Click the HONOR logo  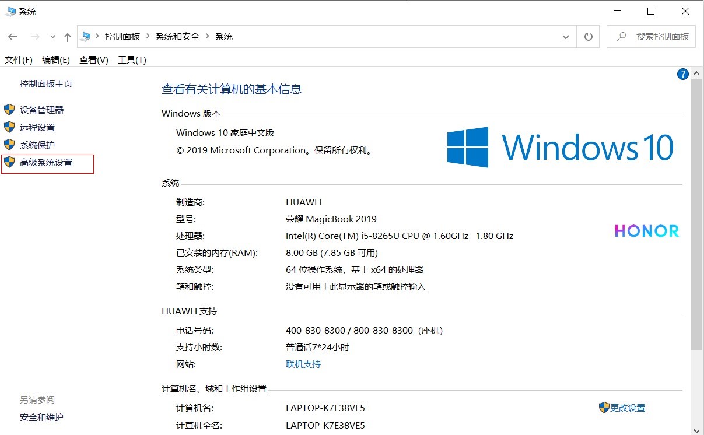point(647,231)
